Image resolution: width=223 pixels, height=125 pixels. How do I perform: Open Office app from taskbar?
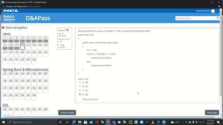97,122
